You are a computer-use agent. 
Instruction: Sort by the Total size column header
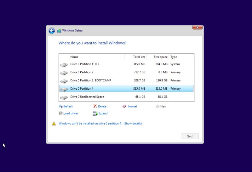[x=135, y=57]
